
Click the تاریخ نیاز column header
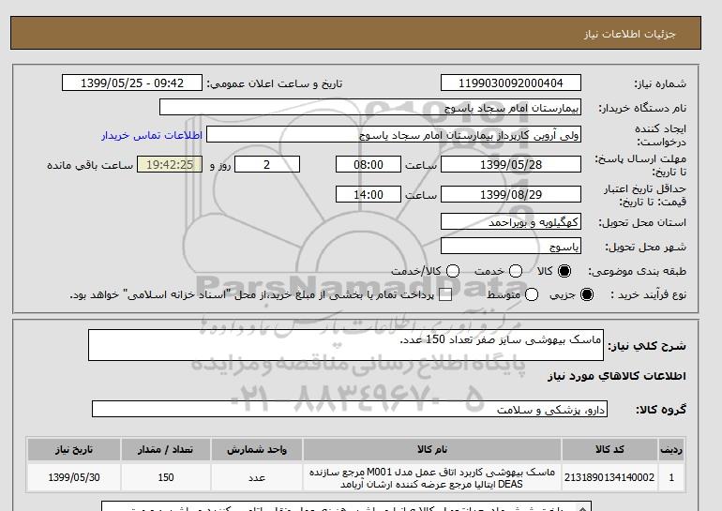74,449
